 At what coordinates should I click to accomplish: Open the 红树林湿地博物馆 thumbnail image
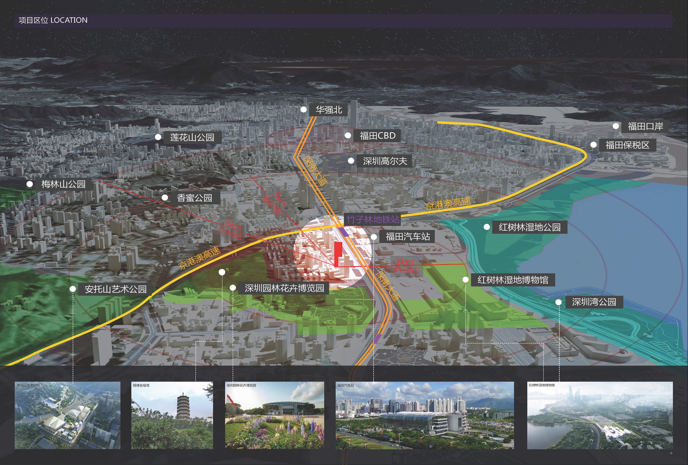click(x=600, y=415)
